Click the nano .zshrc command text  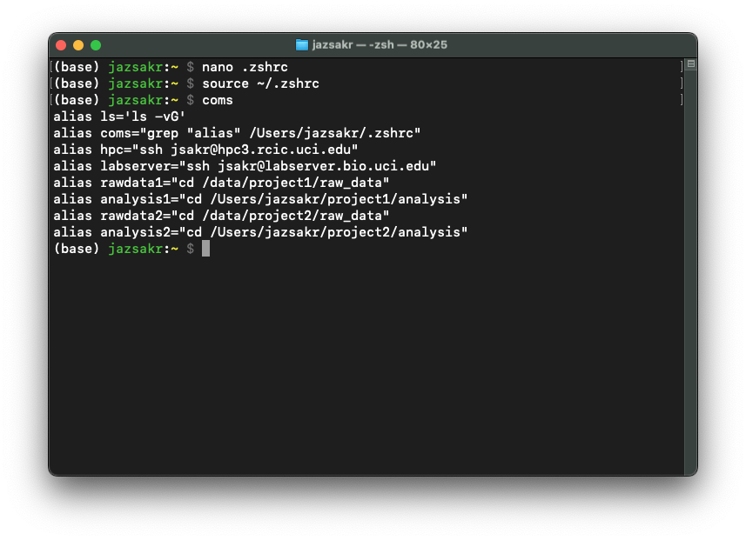click(245, 66)
